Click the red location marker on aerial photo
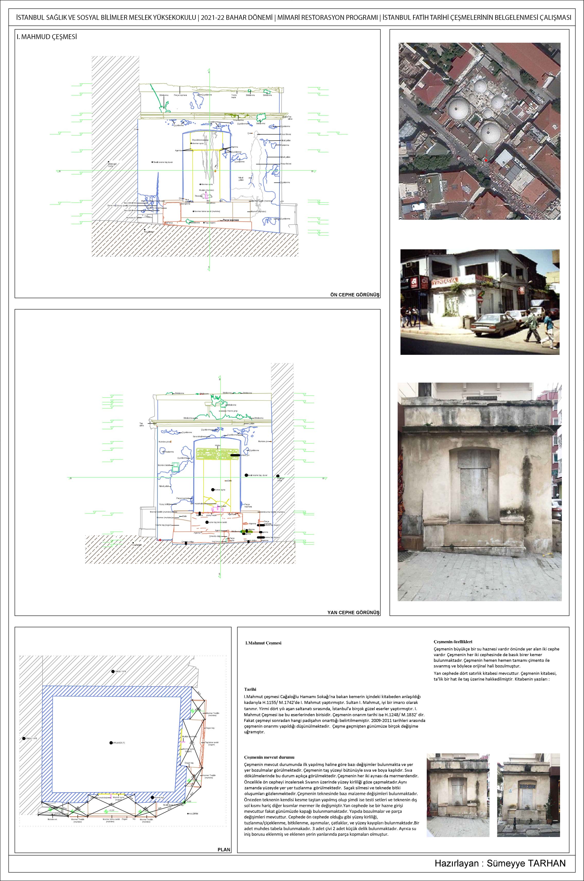The height and width of the screenshot is (881, 584). pyautogui.click(x=486, y=160)
